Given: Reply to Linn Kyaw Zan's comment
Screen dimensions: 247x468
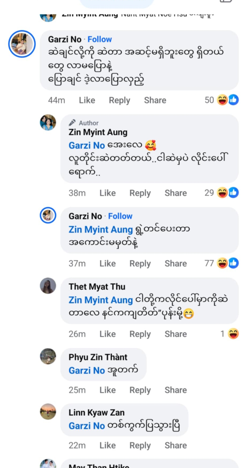Looking at the screenshot, I should 140,445.
